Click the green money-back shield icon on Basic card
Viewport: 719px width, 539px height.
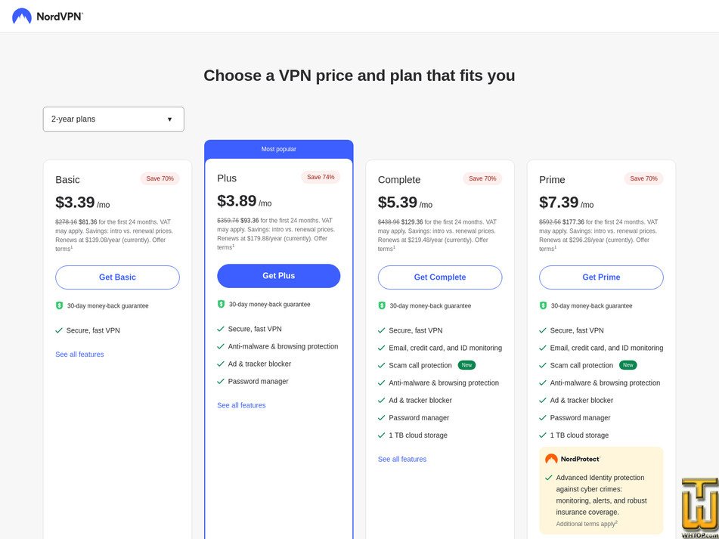point(60,305)
